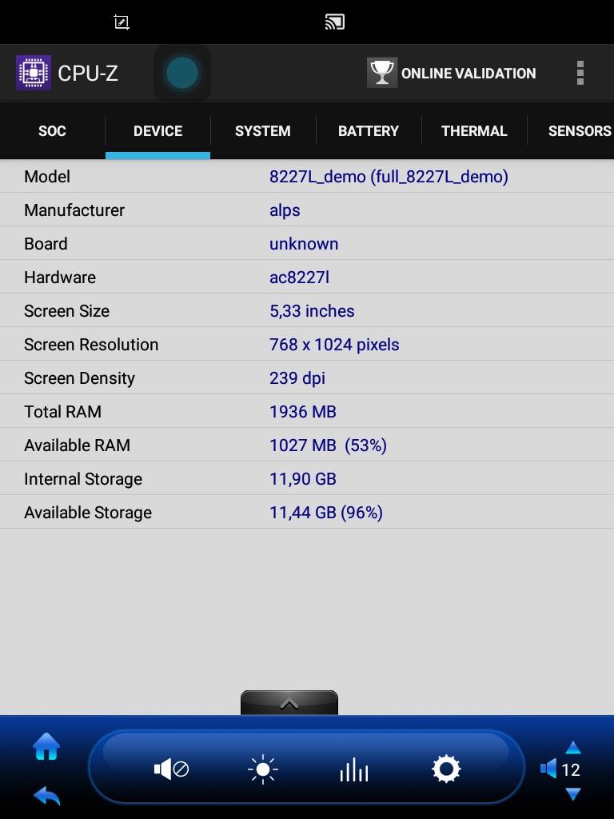Click the CPU-Z title text

click(x=88, y=73)
